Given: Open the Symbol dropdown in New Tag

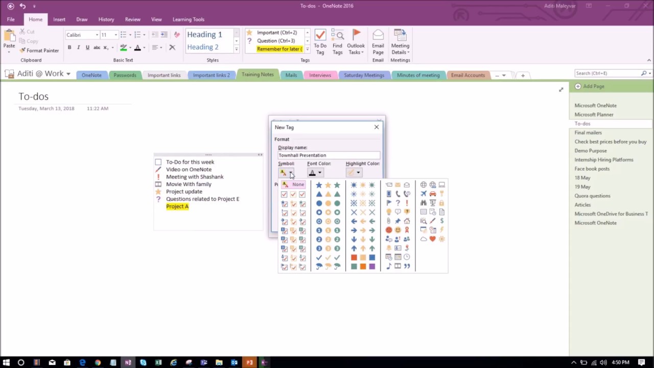Looking at the screenshot, I should point(286,173).
